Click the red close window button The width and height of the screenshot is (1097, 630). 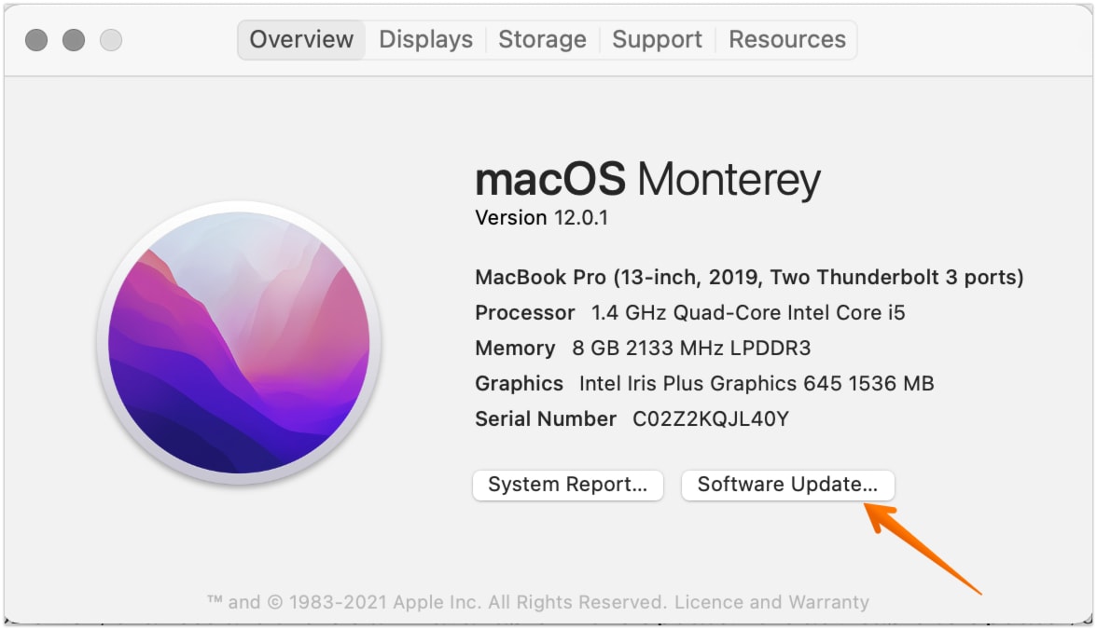[36, 40]
